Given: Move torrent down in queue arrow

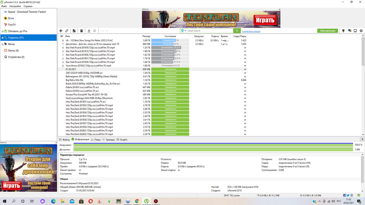Looking at the screenshot, I should 107,31.
